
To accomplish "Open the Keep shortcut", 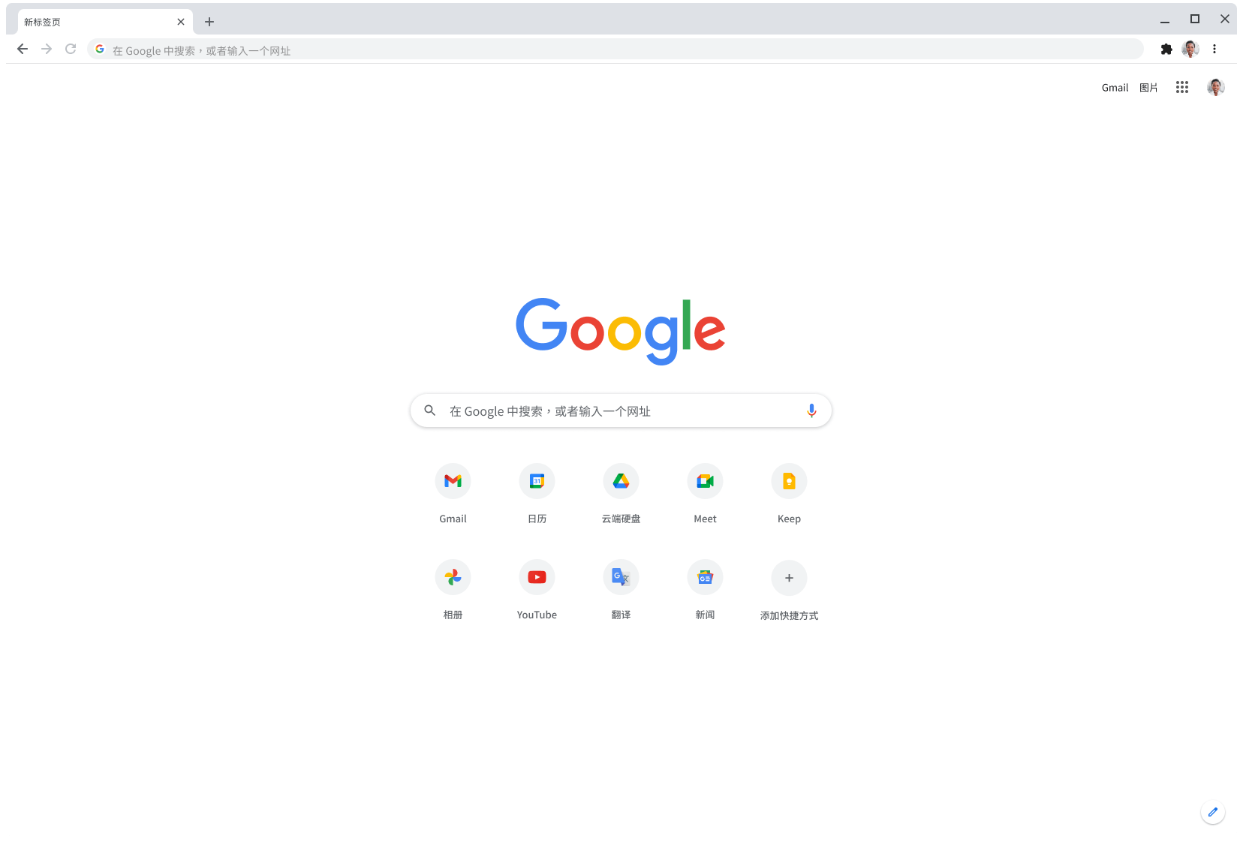I will point(789,481).
